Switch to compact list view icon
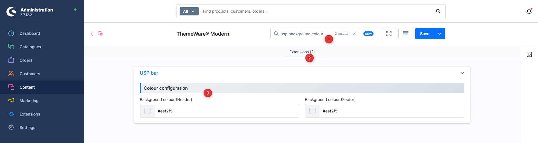This screenshot has height=143, width=538. [x=406, y=34]
